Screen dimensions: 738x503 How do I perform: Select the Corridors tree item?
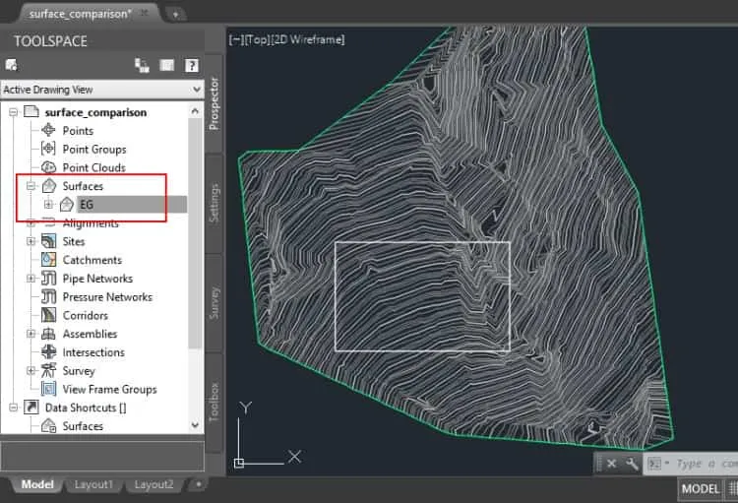click(x=86, y=316)
